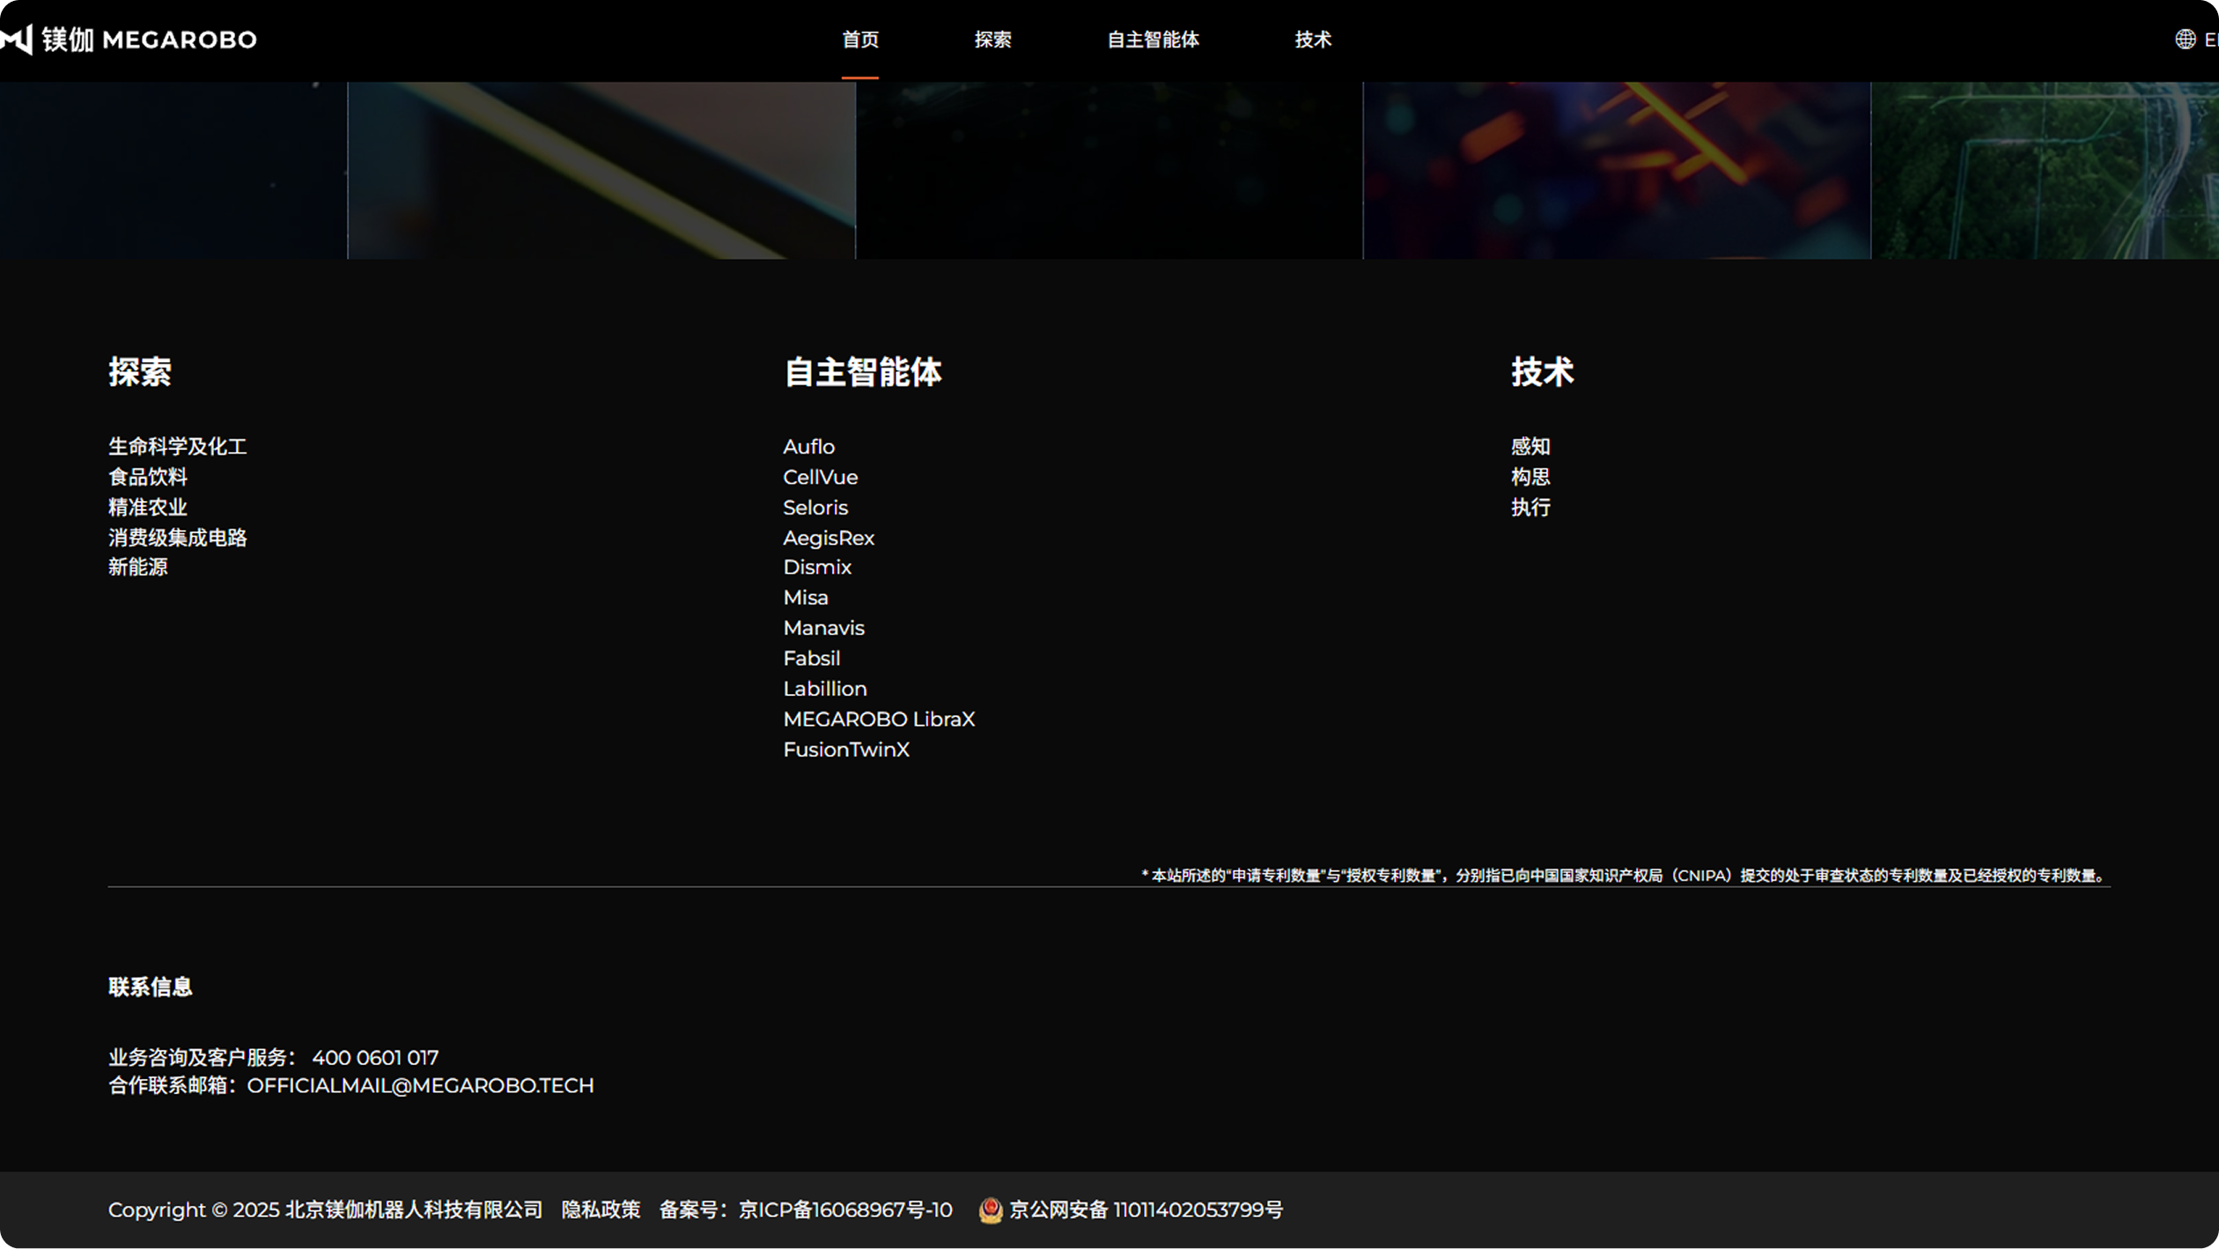Open the 探索 navigation item

pos(993,40)
